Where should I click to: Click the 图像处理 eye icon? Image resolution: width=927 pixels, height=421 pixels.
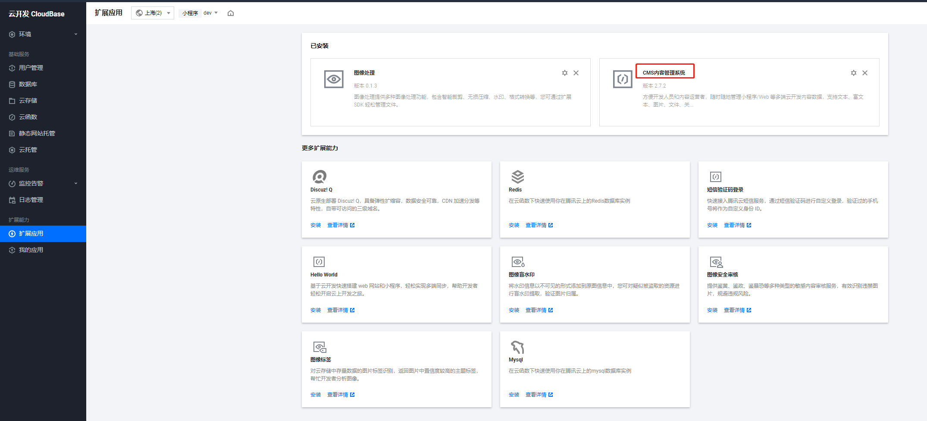(334, 79)
